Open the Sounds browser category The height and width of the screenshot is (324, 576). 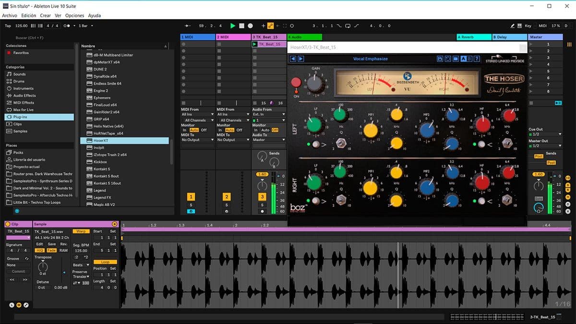point(20,74)
